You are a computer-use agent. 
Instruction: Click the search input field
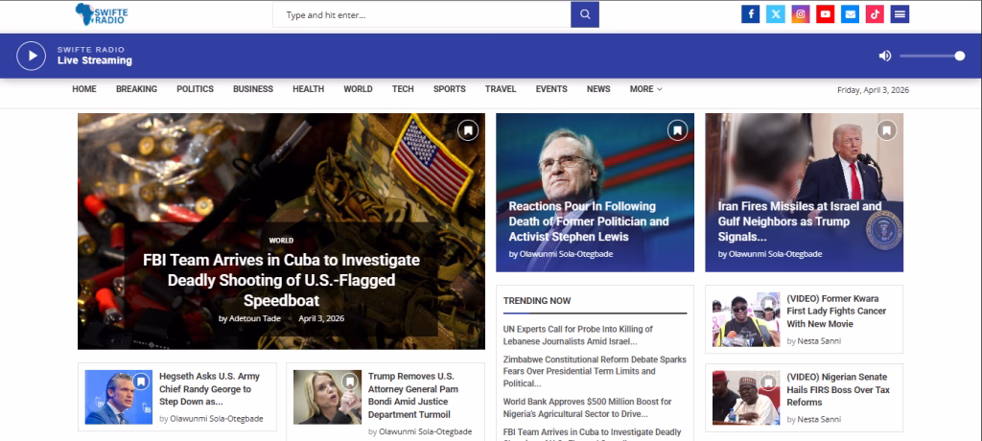point(422,14)
